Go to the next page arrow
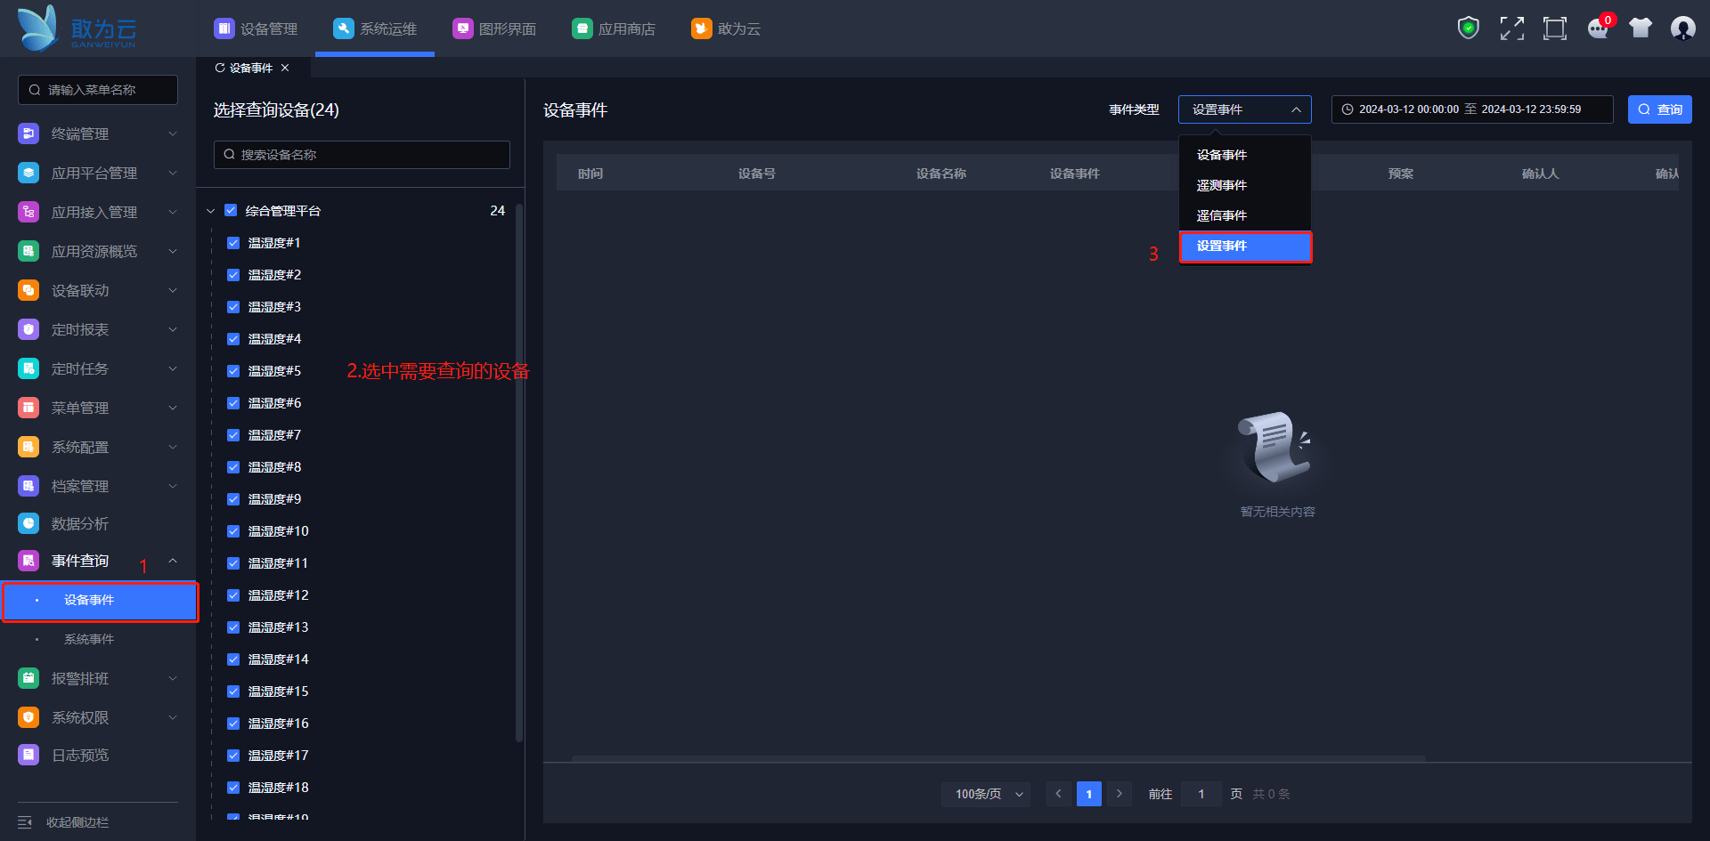The image size is (1710, 841). click(x=1120, y=794)
